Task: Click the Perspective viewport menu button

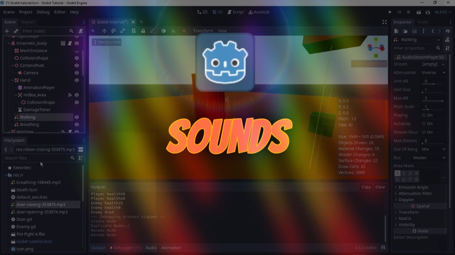Action: tap(107, 42)
